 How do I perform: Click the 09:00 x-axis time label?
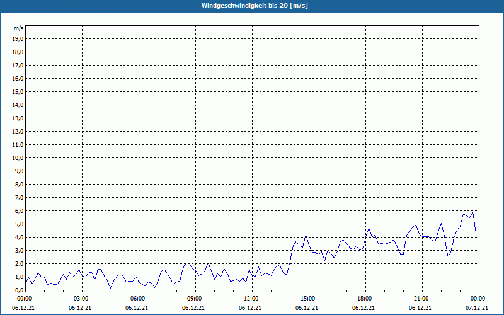click(x=195, y=298)
